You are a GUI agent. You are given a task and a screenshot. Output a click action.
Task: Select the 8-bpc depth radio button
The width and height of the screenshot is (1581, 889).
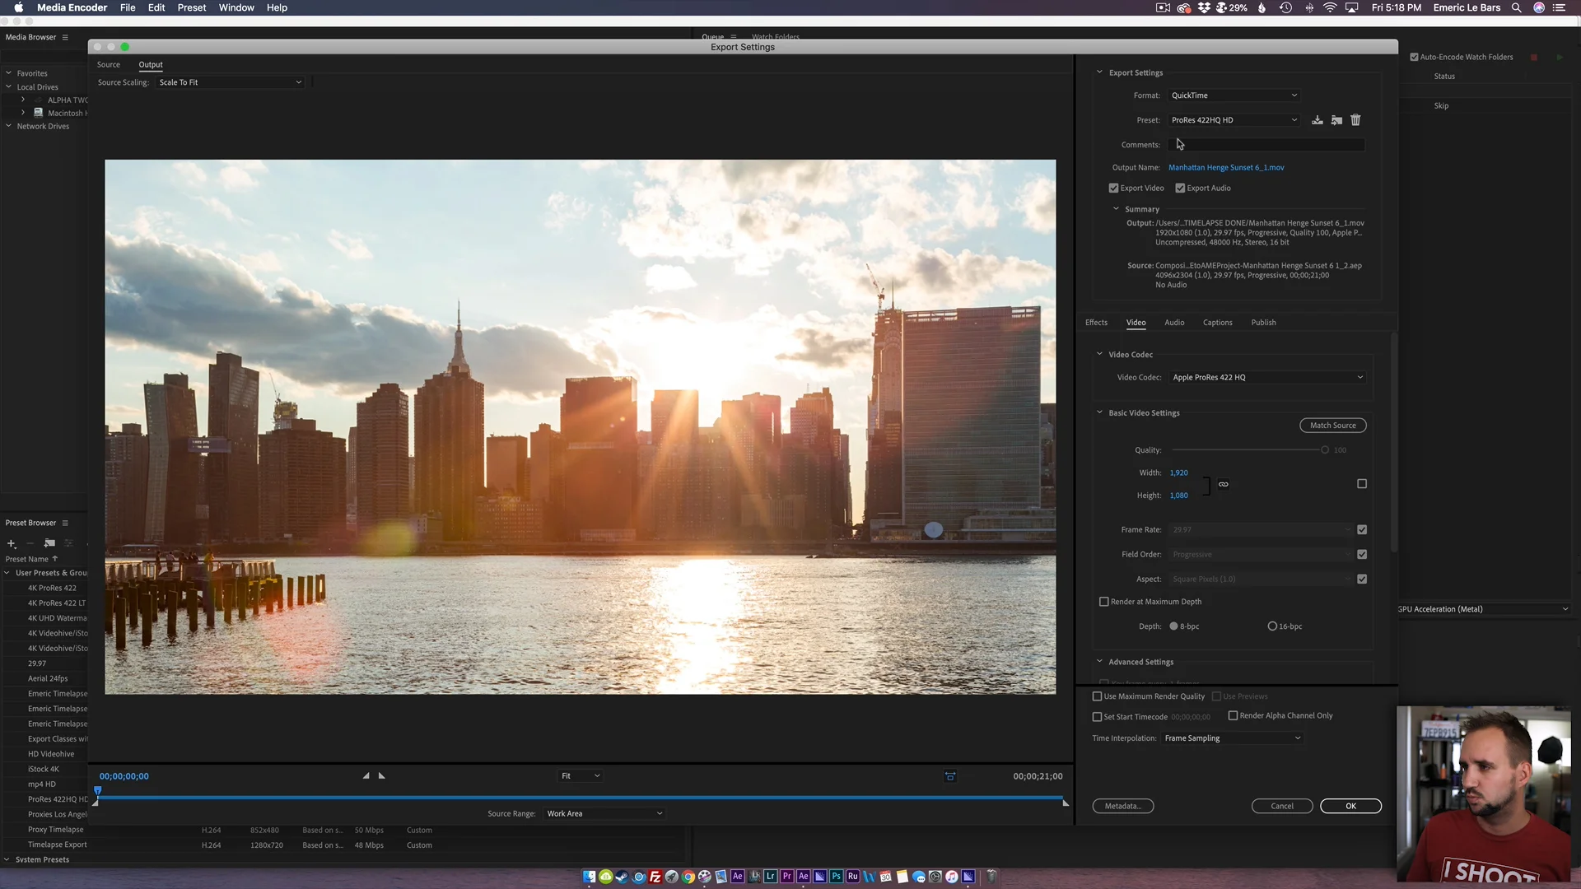tap(1173, 626)
